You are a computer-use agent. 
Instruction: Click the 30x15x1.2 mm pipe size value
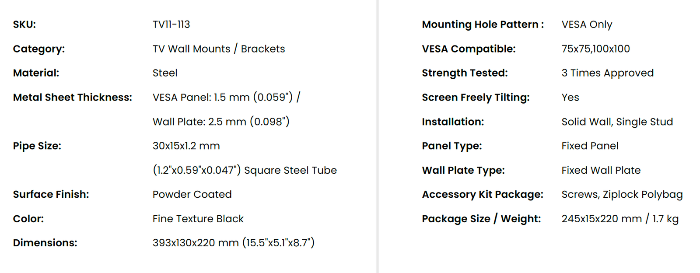(x=186, y=146)
